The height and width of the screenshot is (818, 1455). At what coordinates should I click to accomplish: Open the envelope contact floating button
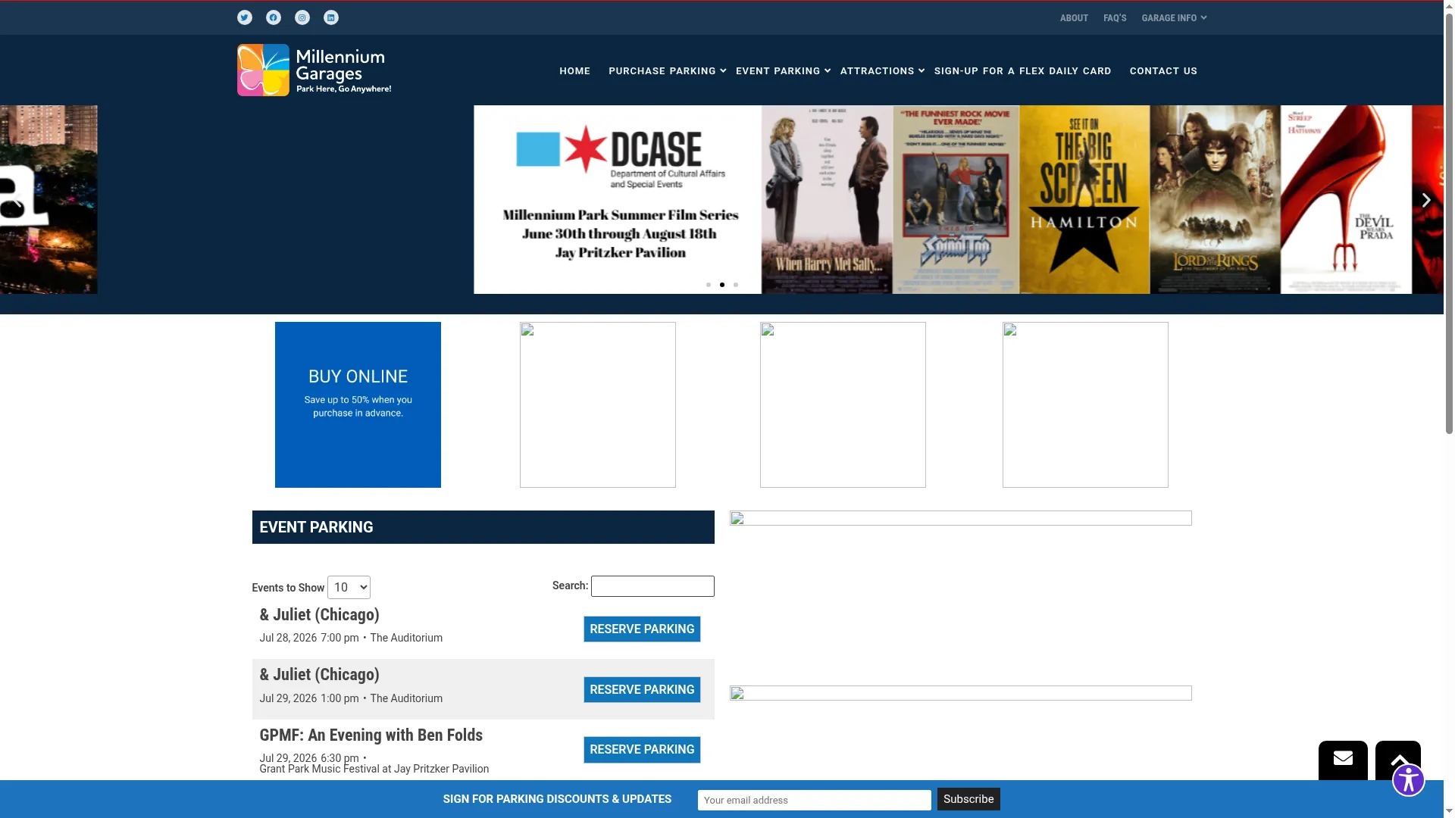(1343, 760)
